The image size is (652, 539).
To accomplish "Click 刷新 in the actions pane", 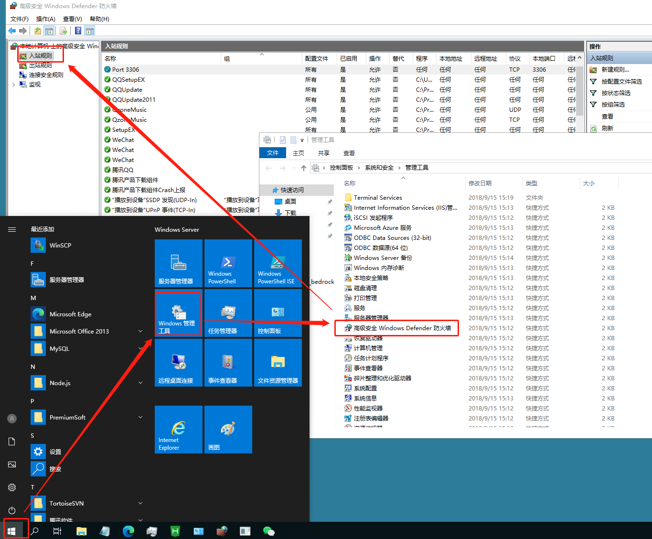I will [607, 129].
